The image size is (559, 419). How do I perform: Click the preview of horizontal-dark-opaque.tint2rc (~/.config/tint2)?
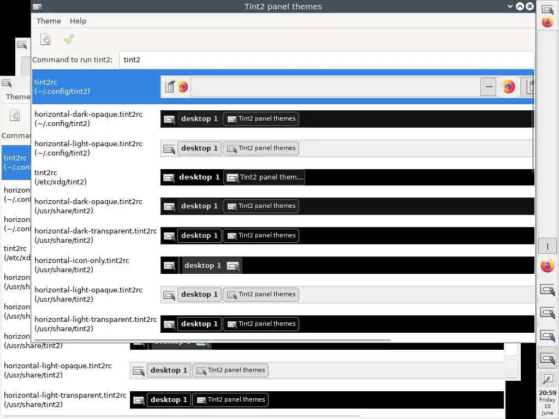(347, 118)
